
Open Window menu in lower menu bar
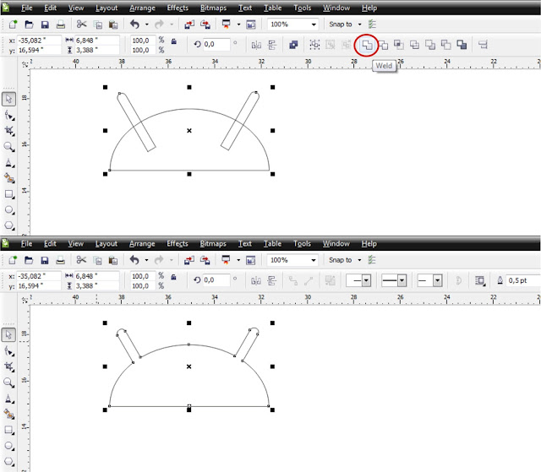click(336, 243)
